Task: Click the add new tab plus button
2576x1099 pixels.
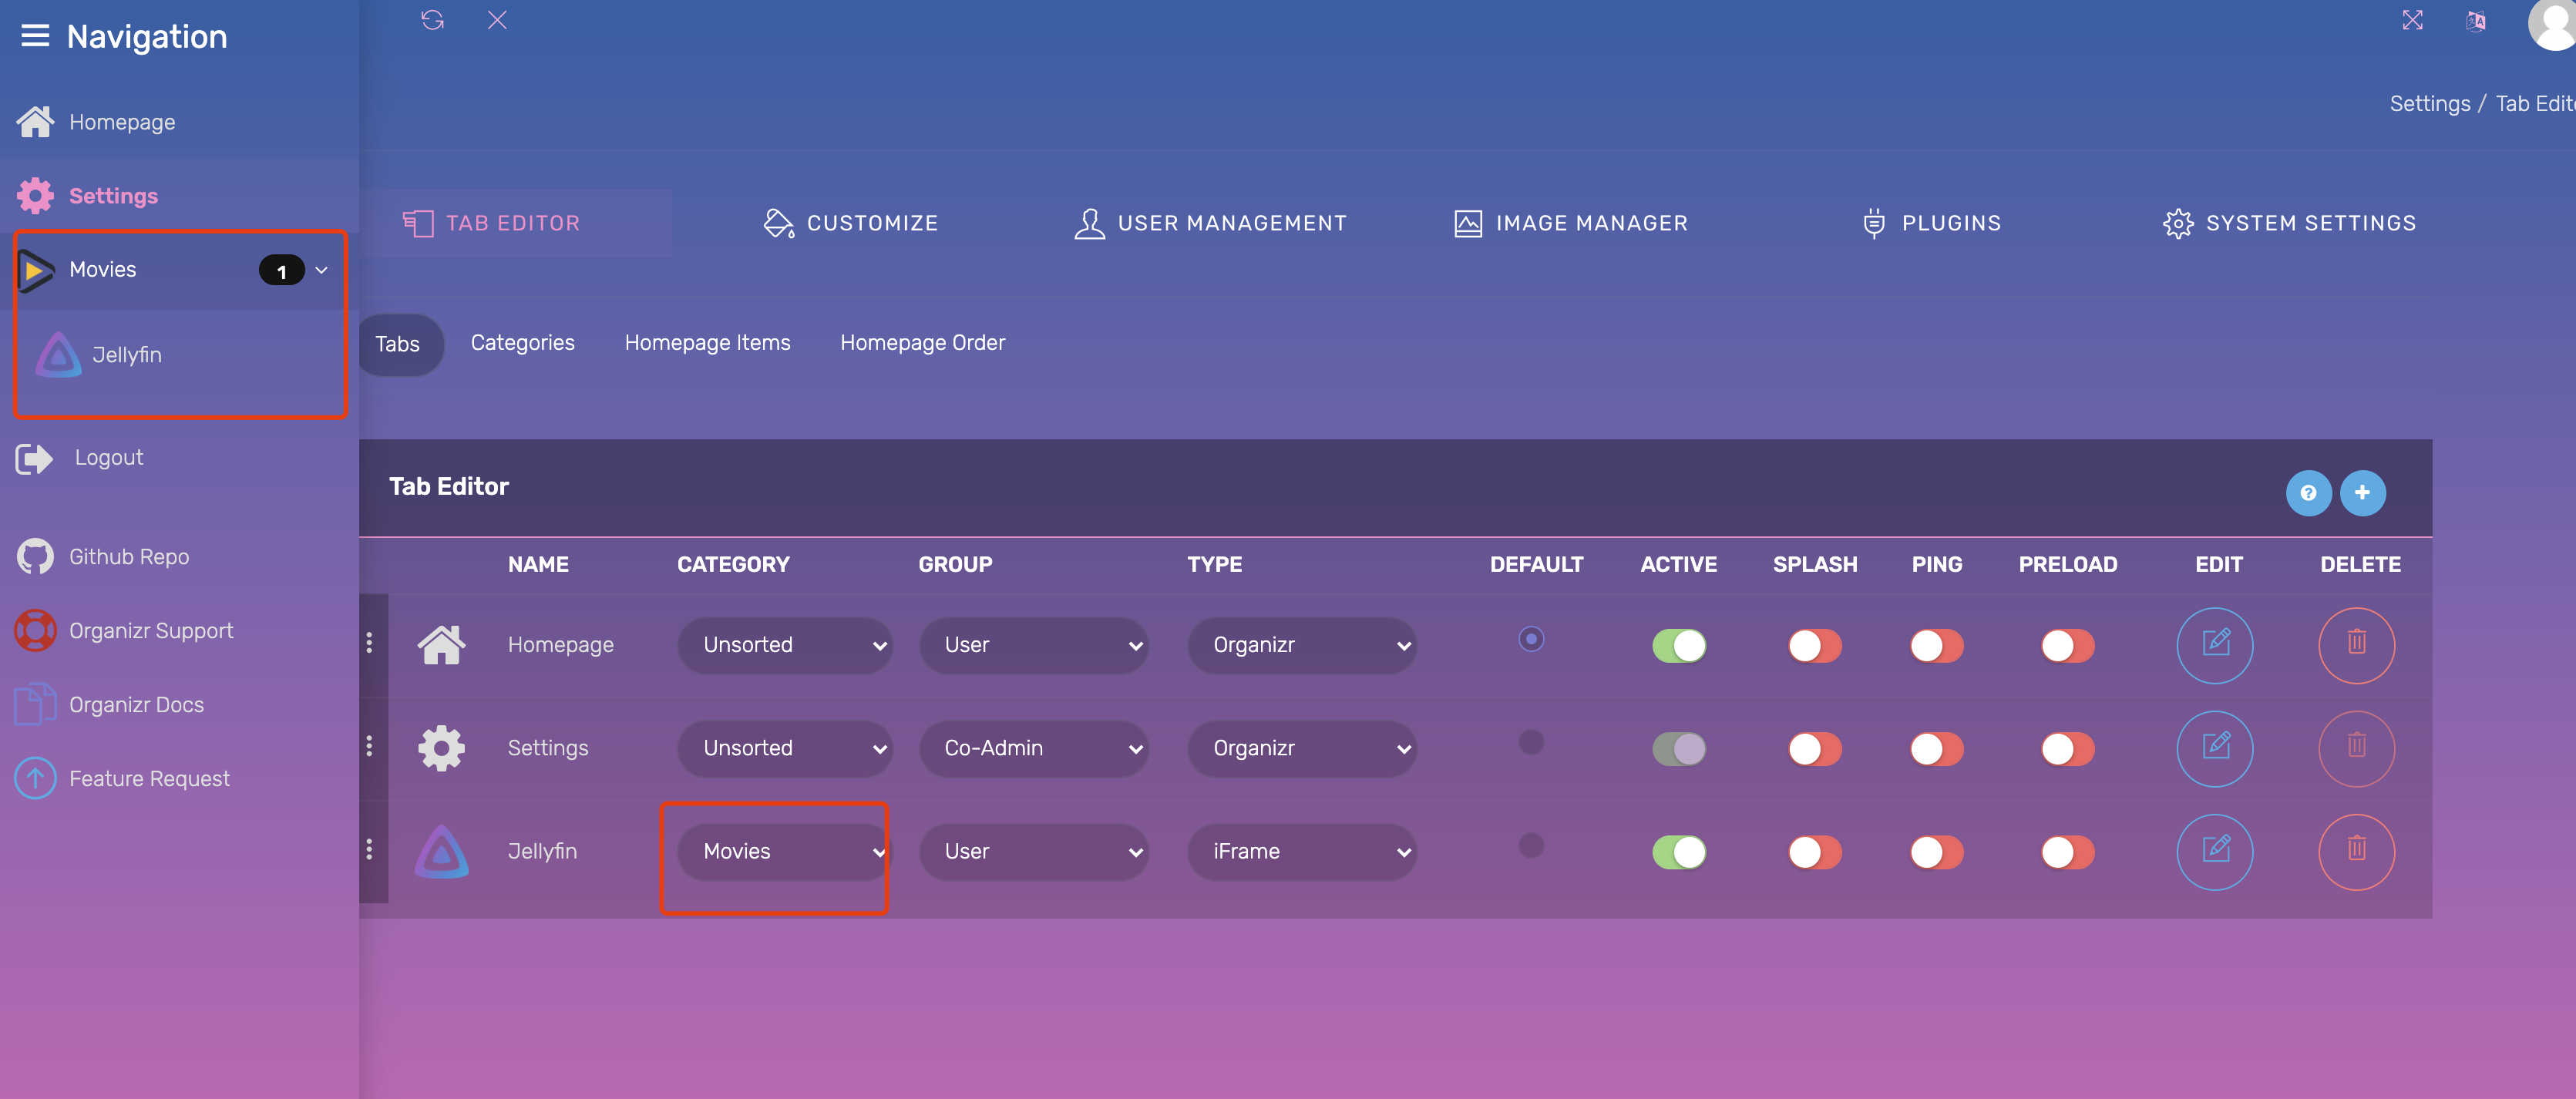Action: (2362, 492)
